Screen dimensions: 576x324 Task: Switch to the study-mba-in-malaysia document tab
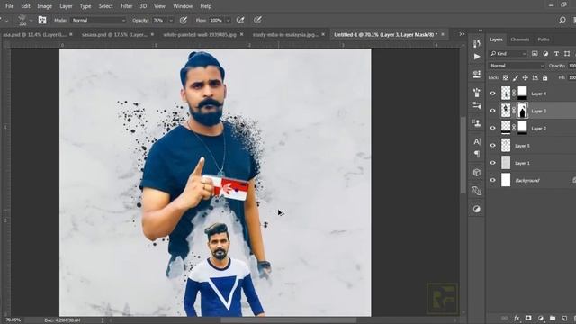[285, 34]
